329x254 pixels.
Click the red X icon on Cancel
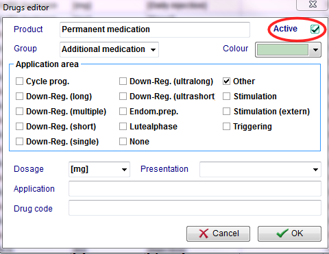[x=204, y=233]
